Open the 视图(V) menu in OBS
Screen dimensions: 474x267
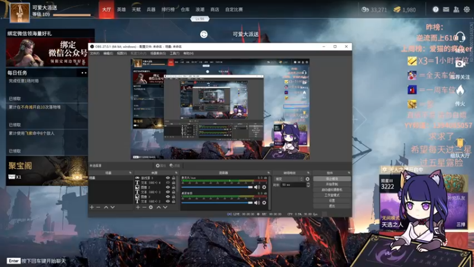[x=122, y=53]
